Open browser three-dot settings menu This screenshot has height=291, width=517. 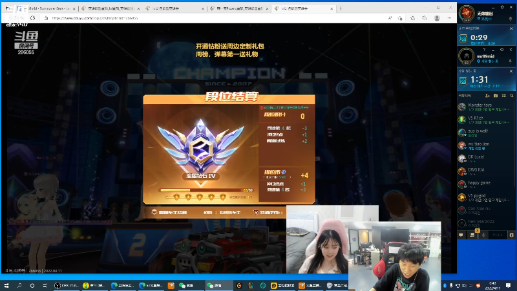pos(449,18)
